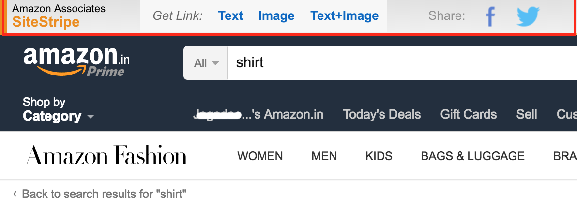Viewport: 577px width, 211px height.
Task: Open the personalized 's Amazon.in link
Action: point(258,114)
